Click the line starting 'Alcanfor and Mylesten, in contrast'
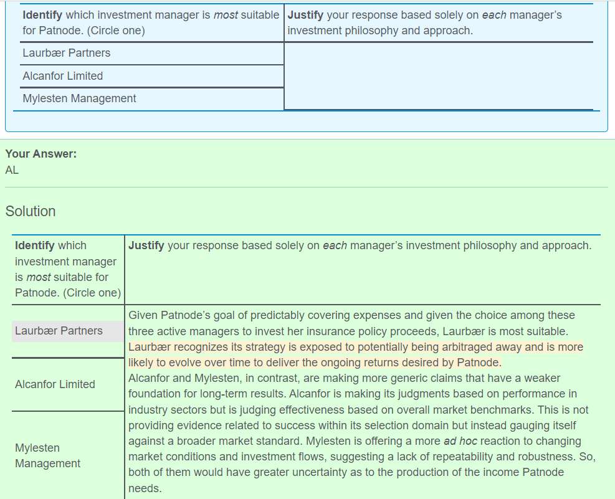Image resolution: width=615 pixels, height=499 pixels. 344,378
